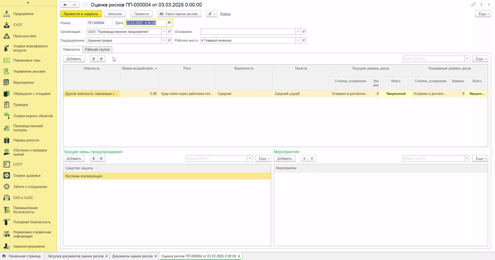Open the date calendar picker

(169, 23)
